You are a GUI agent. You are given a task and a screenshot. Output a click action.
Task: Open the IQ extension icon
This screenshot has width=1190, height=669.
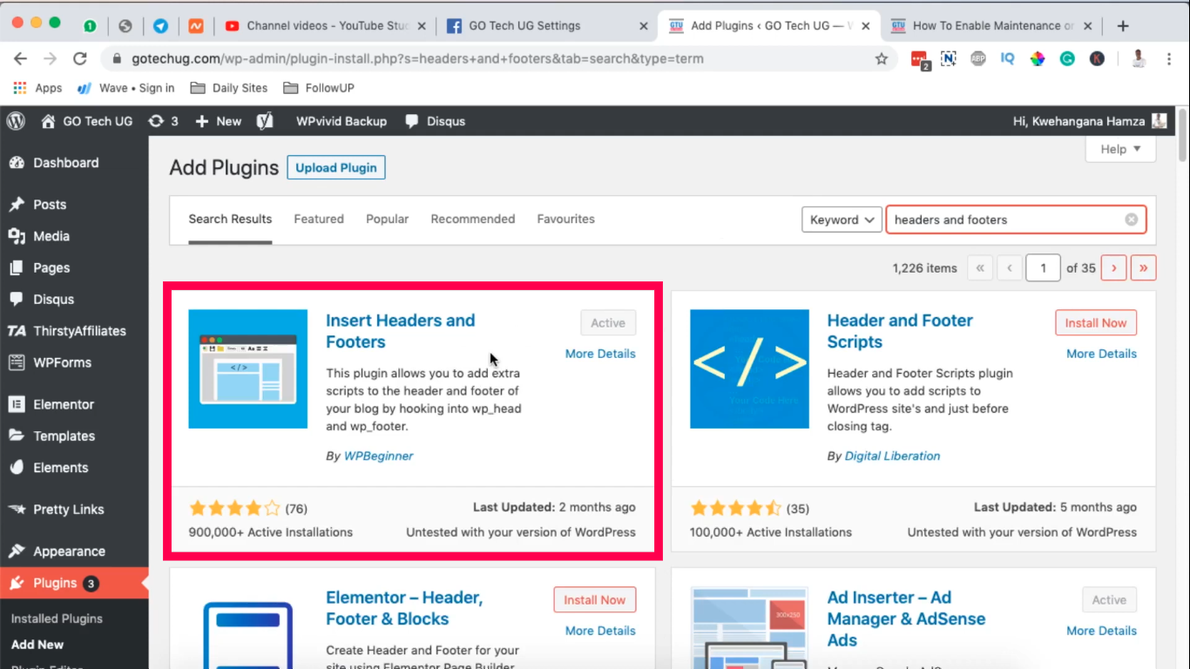1008,58
